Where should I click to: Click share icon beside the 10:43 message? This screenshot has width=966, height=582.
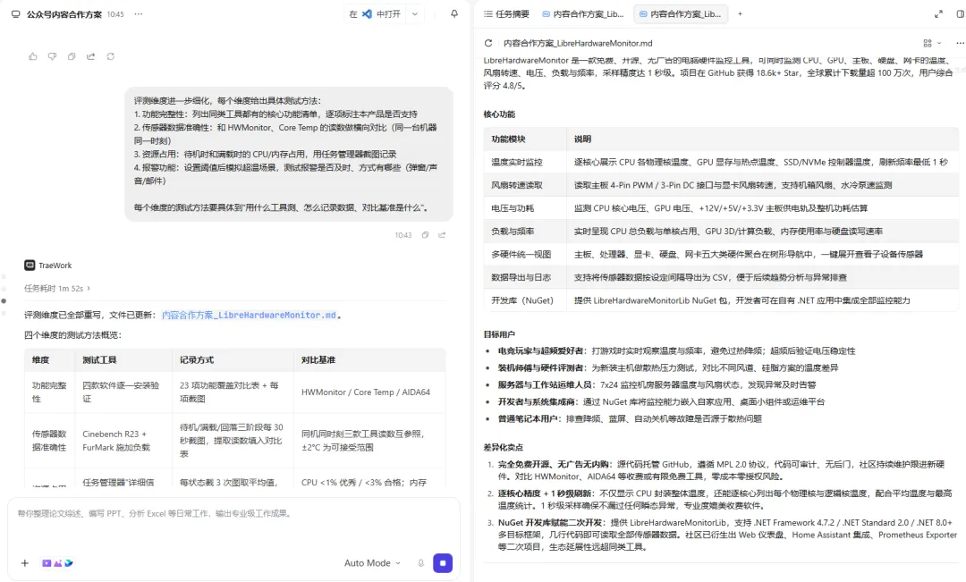[442, 234]
